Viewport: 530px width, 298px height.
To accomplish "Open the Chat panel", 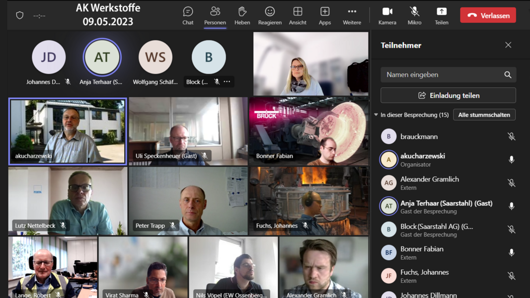I will click(188, 15).
